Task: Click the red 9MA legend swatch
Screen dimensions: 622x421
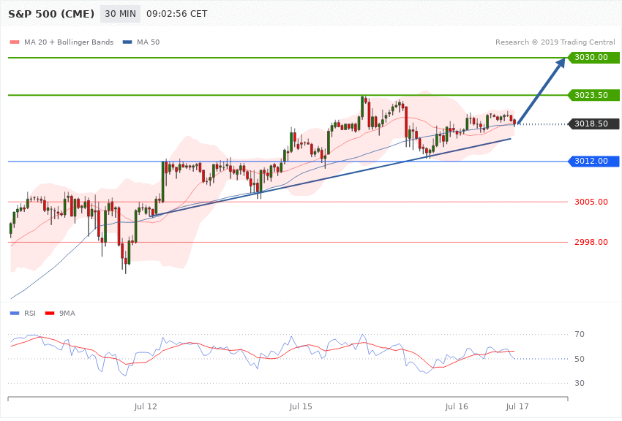Action: point(50,314)
